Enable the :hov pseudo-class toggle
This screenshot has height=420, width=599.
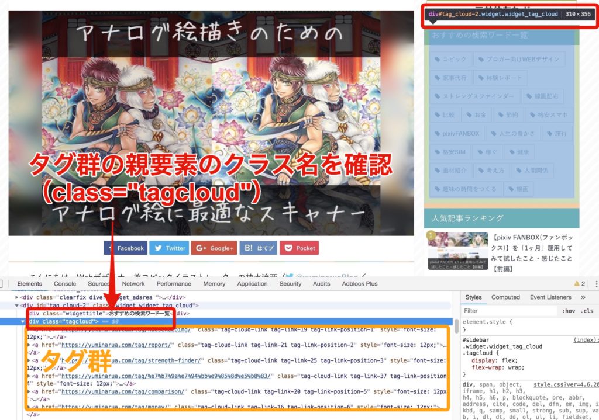click(568, 311)
